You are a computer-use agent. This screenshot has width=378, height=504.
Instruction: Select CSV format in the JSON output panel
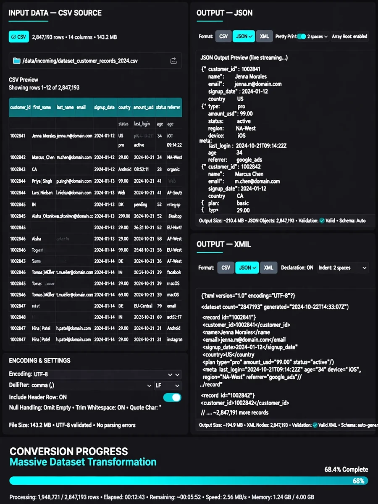[x=223, y=37]
